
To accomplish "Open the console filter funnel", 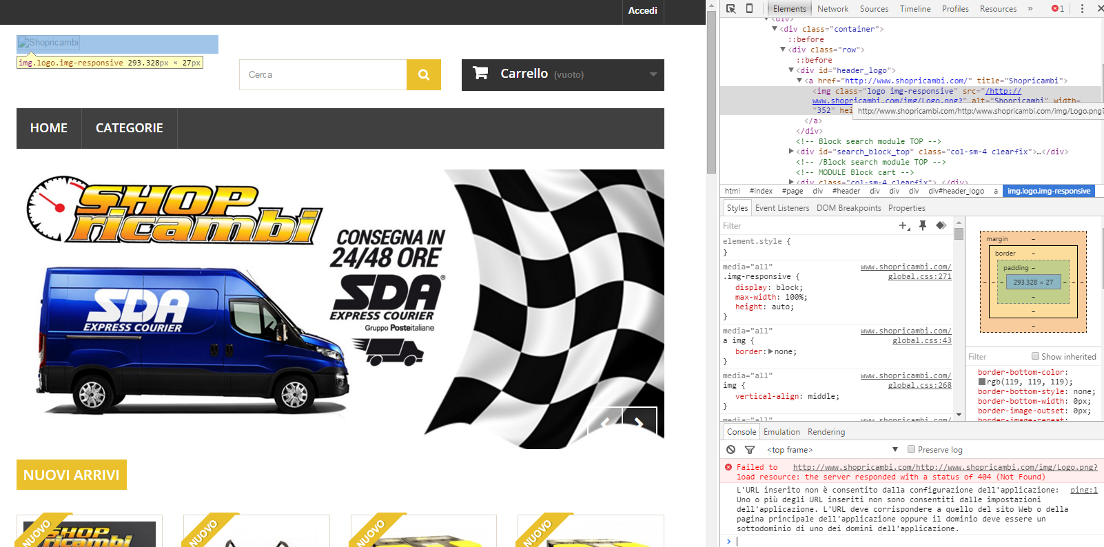I will click(x=750, y=450).
